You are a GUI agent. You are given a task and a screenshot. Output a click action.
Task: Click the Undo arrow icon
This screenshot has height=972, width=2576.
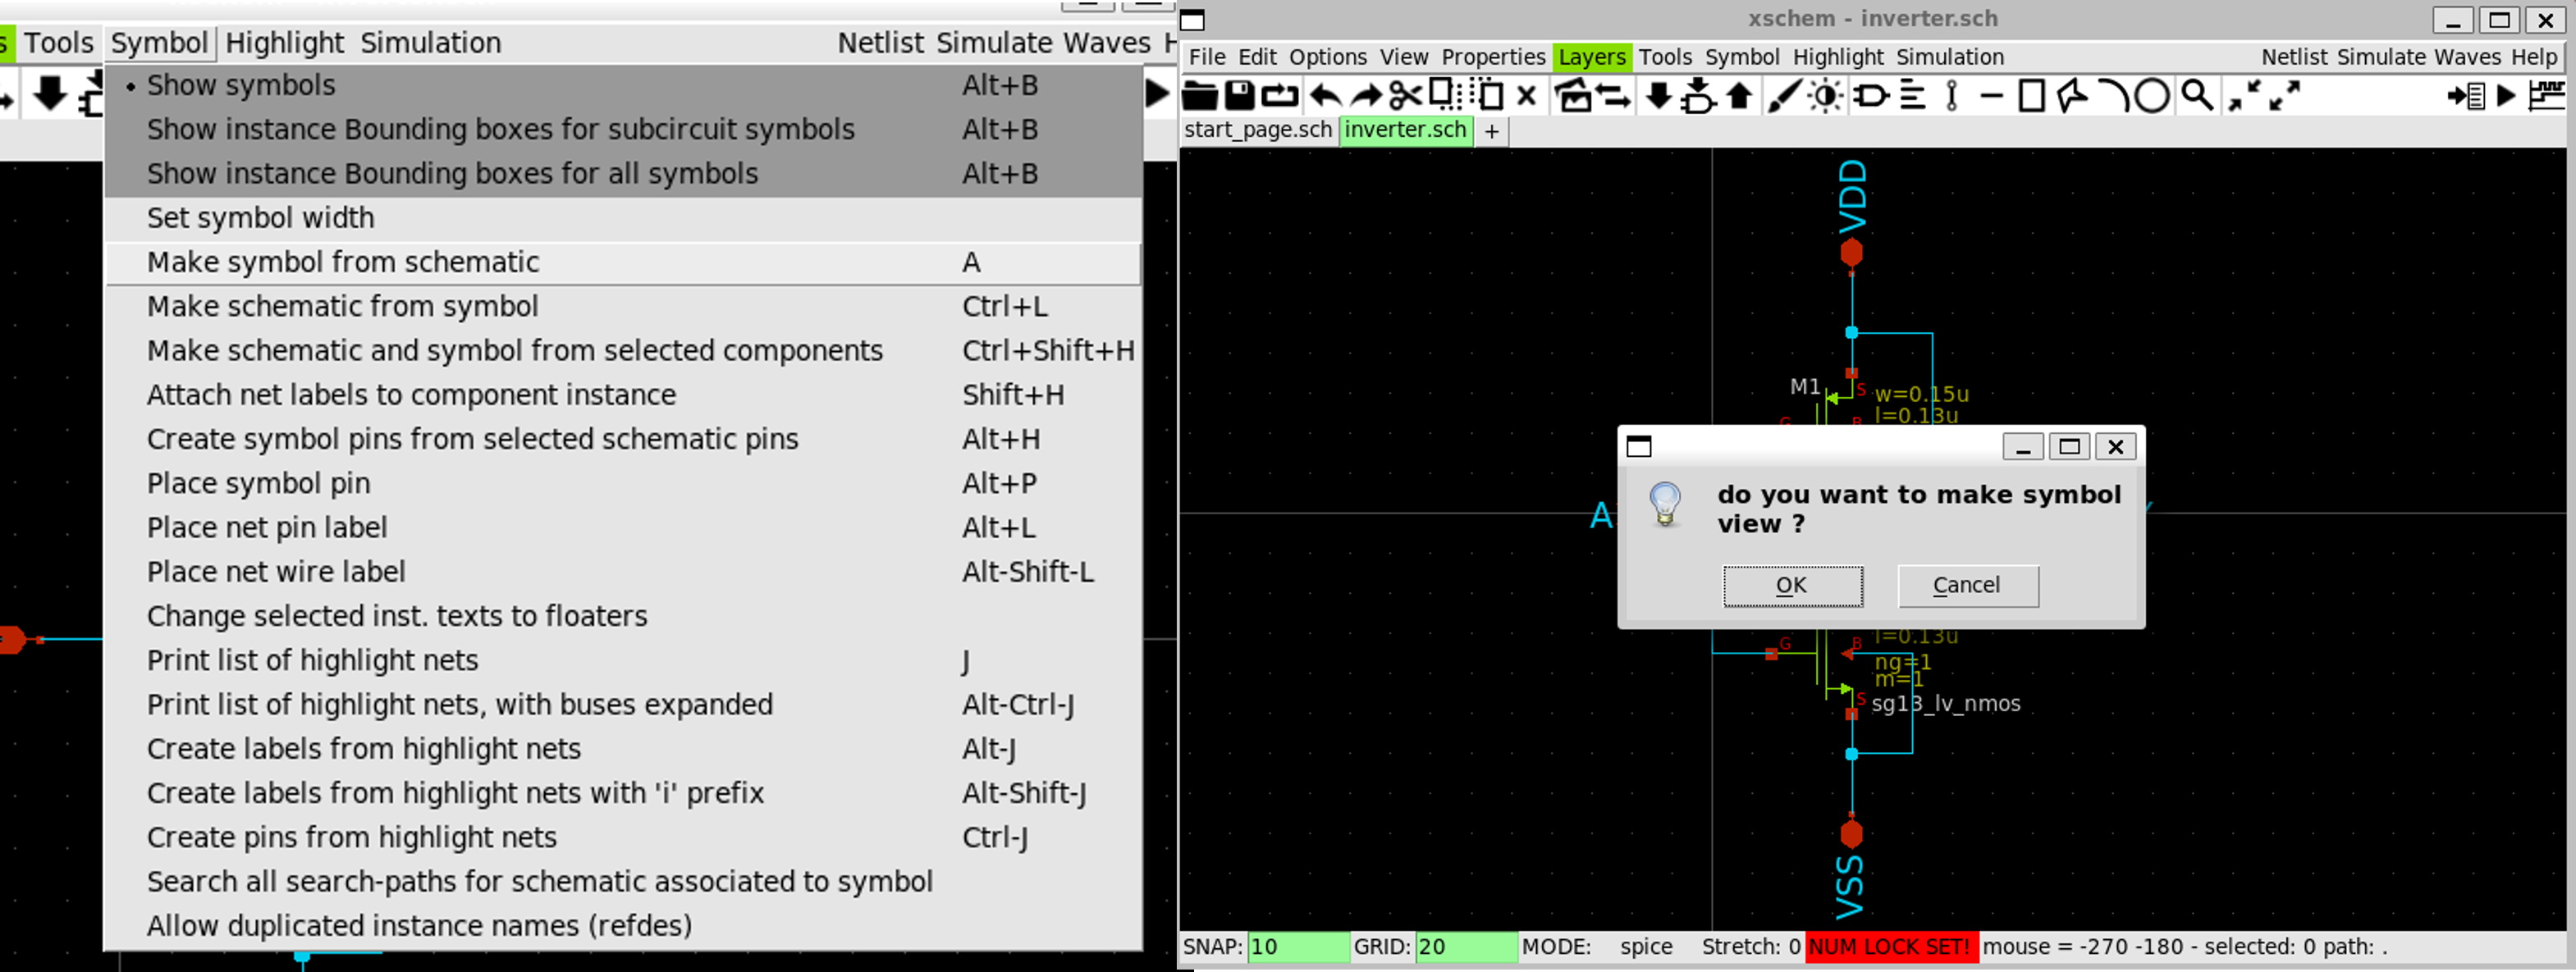click(1325, 96)
